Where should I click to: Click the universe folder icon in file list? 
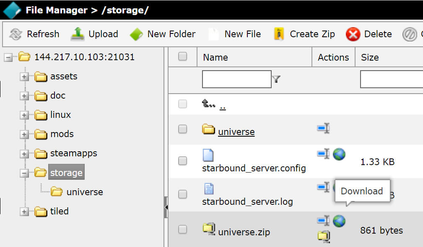[208, 129]
